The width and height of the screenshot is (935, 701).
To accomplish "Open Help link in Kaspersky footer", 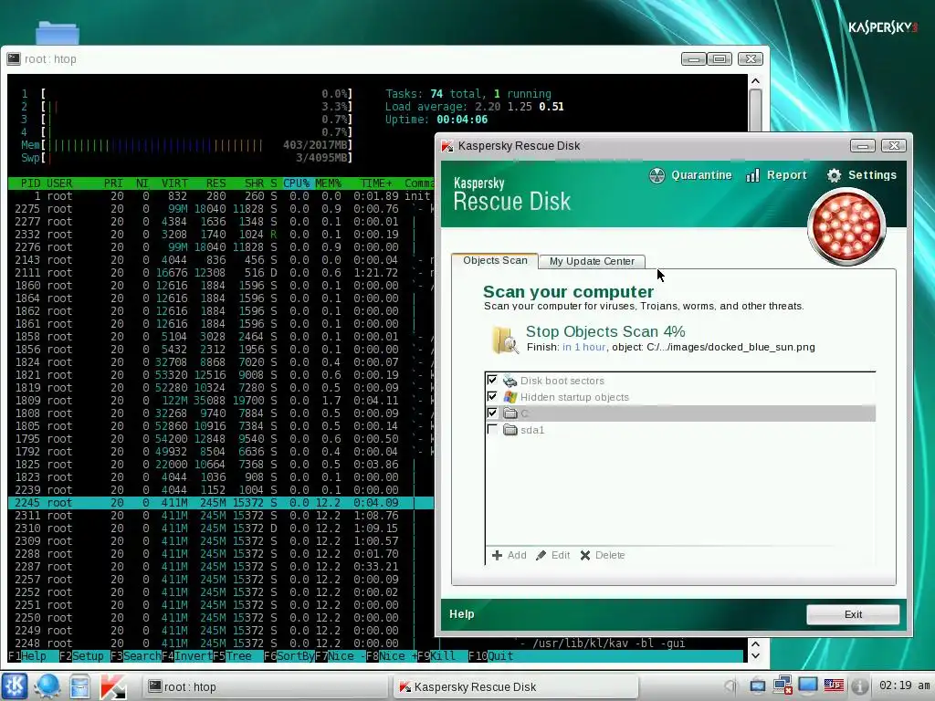I will 461,614.
